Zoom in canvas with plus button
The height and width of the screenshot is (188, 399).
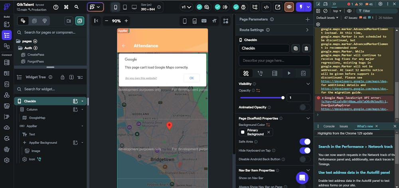tap(126, 21)
